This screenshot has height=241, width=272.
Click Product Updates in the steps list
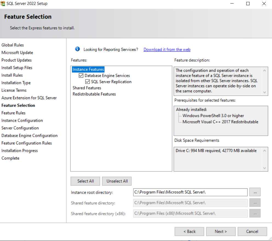click(x=16, y=60)
